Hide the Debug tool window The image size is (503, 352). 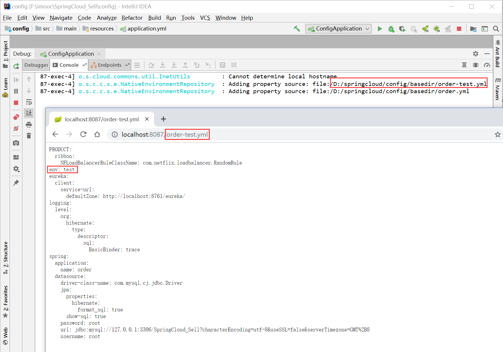pos(487,54)
